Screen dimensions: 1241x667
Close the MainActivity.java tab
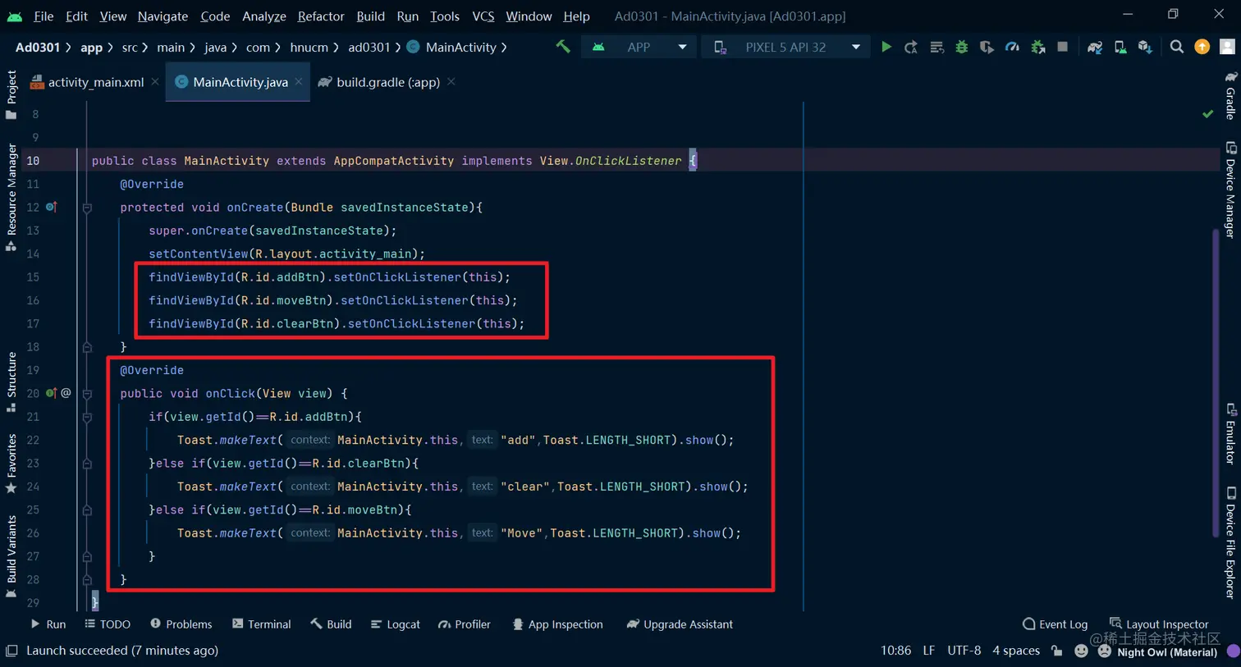(299, 82)
